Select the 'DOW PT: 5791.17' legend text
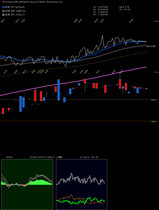159x210 pixels. (x=15, y=15)
